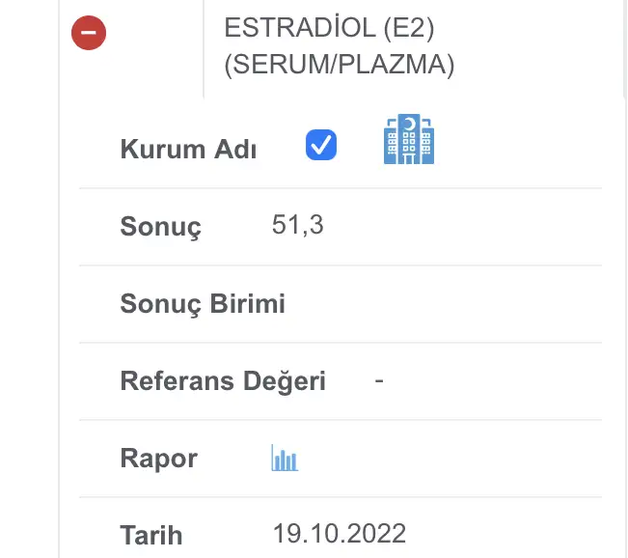Uncheck the blue Kurum Adı checkbox
Viewport: 628px width, 558px height.
tap(321, 146)
